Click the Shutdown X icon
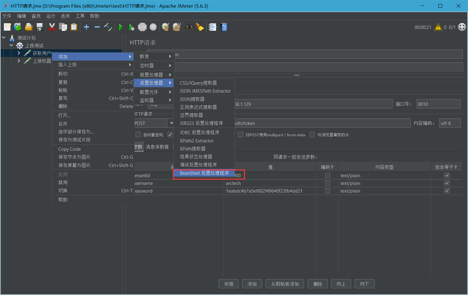This screenshot has height=295, width=468. coord(153,27)
